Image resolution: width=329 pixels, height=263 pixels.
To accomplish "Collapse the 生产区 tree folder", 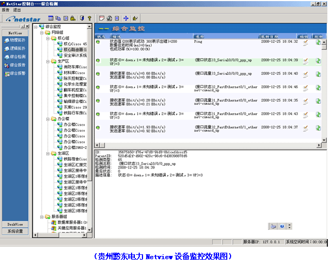I will pos(47,61).
